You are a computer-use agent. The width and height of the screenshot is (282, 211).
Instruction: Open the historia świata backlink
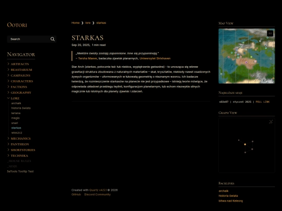(228, 196)
